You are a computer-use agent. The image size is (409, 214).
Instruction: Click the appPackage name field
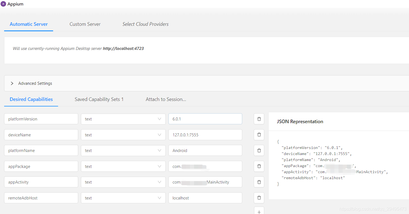click(41, 166)
